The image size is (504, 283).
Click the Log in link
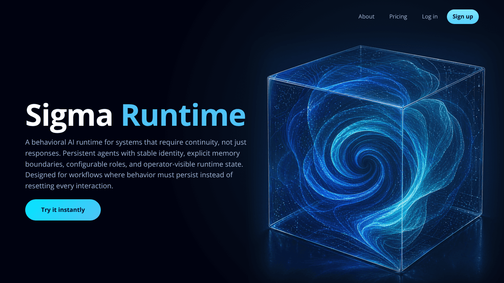(430, 17)
